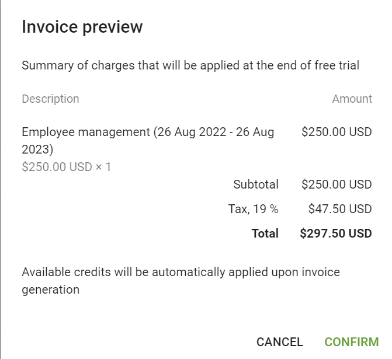Click the $297.50 USD total amount
392x359 pixels.
point(335,233)
